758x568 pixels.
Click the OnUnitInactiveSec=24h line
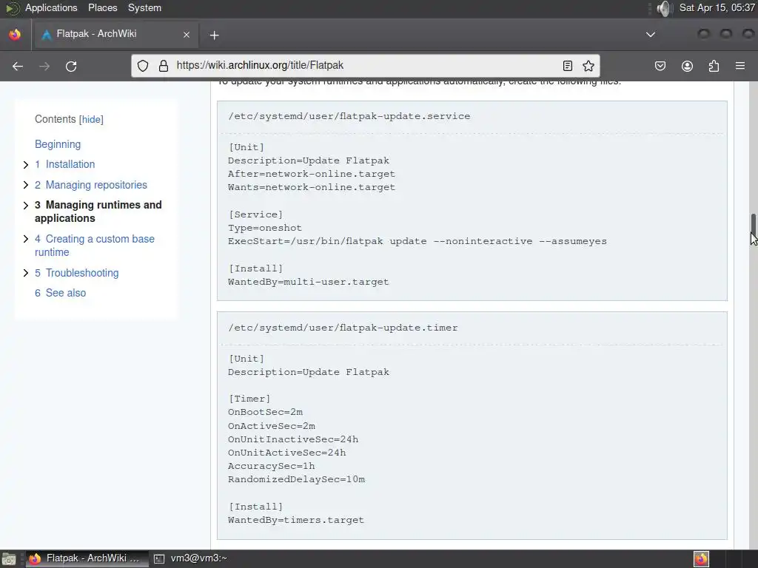pyautogui.click(x=293, y=439)
